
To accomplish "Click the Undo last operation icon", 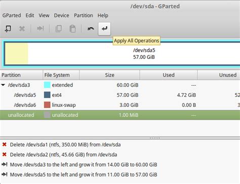I will point(91,29).
